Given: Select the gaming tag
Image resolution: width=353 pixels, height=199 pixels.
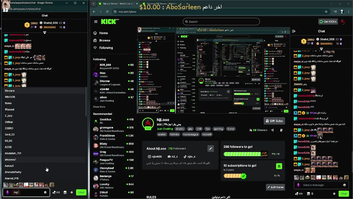Looking at the screenshot, I should coord(218,129).
